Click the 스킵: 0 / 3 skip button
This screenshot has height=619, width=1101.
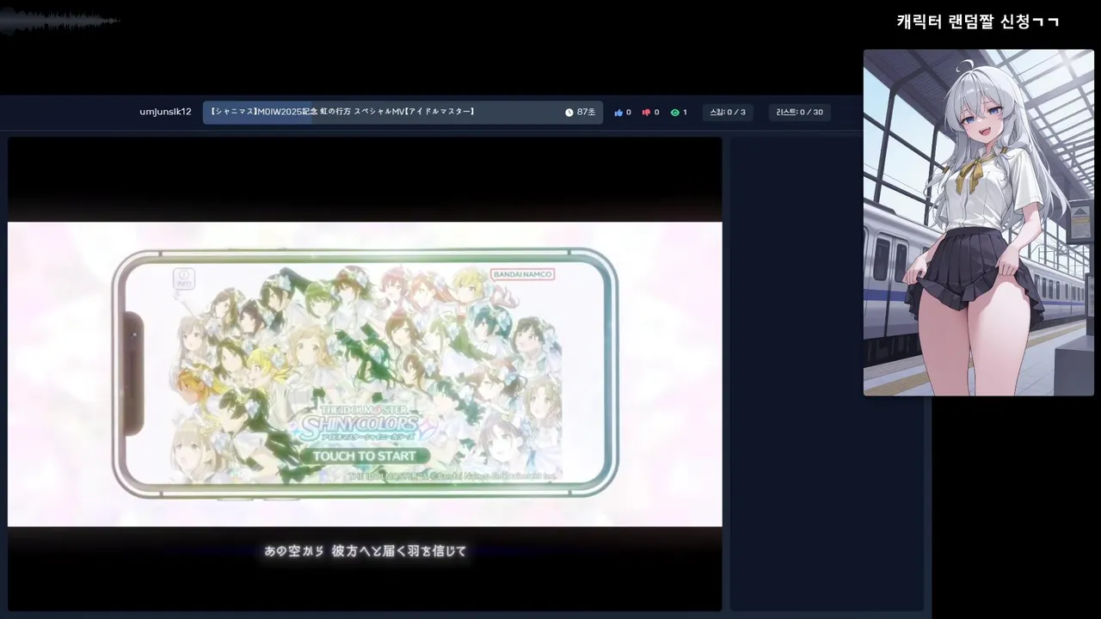727,113
